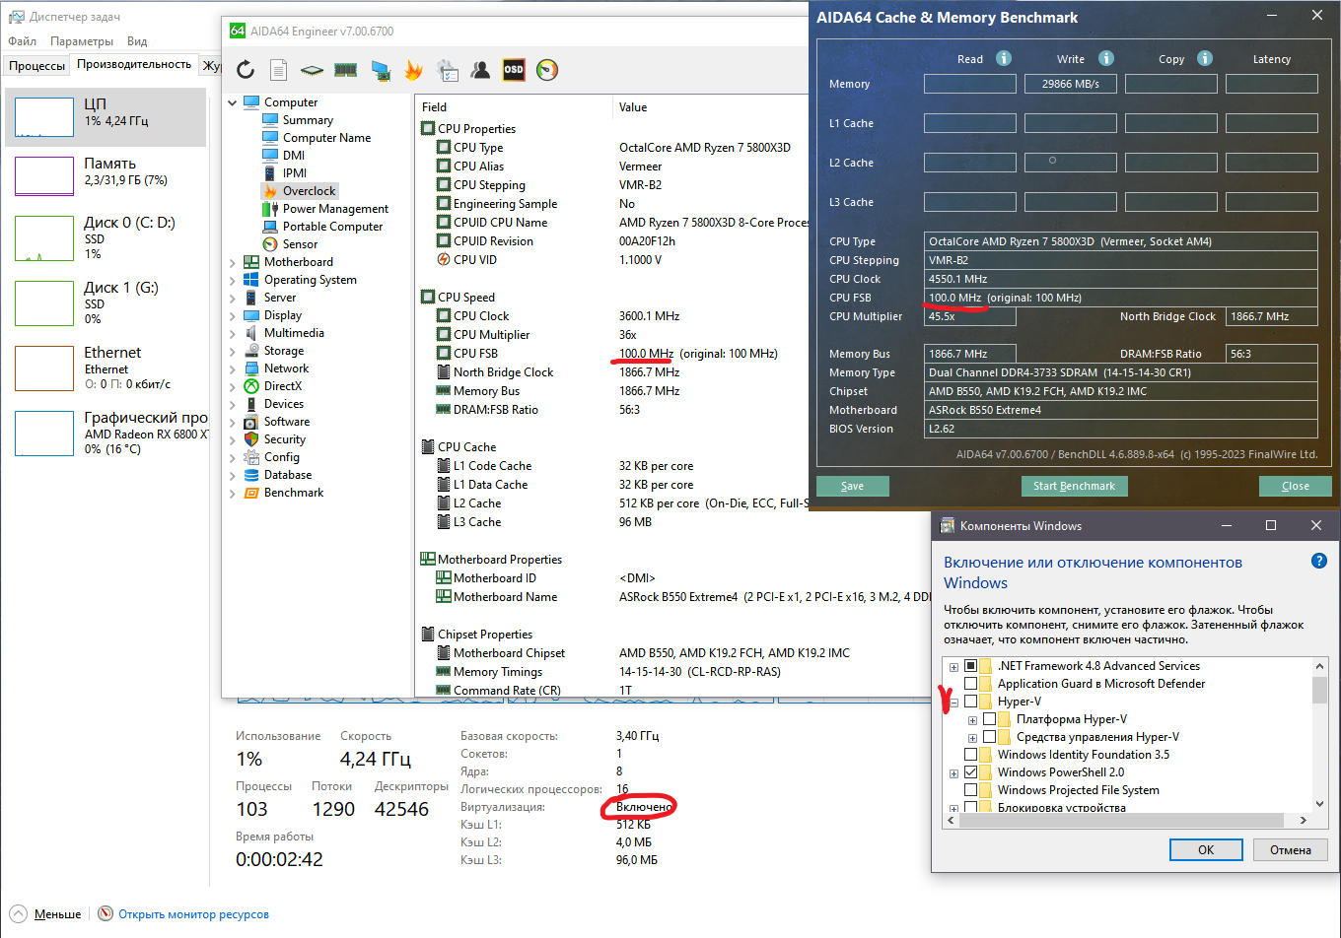Check Средства управления Hyper-V checkbox
Viewport: 1341px width, 938px height.
990,737
